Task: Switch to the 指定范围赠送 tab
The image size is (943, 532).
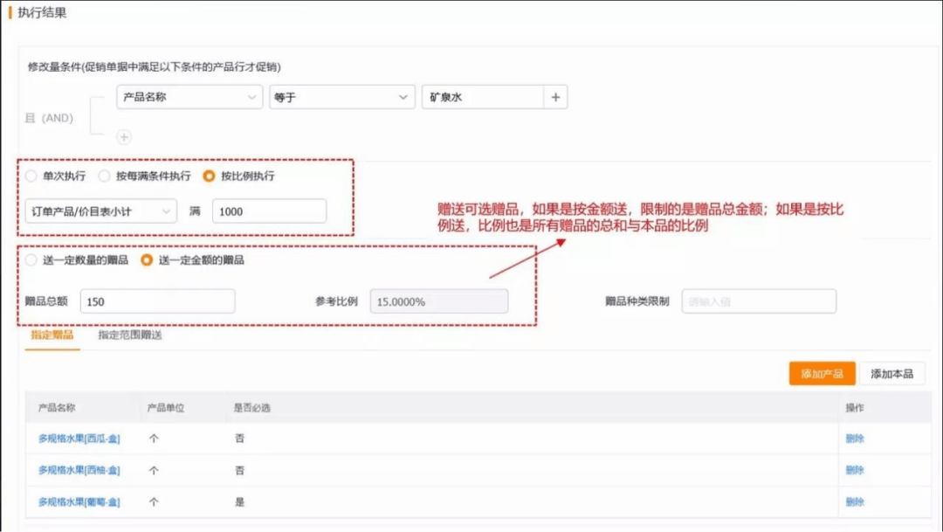Action: (x=130, y=335)
